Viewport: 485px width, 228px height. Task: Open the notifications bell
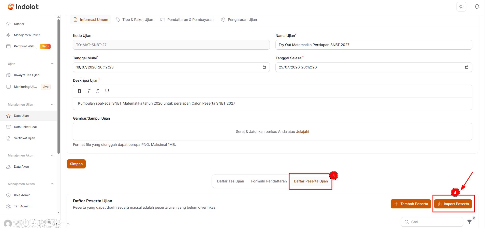click(x=477, y=7)
